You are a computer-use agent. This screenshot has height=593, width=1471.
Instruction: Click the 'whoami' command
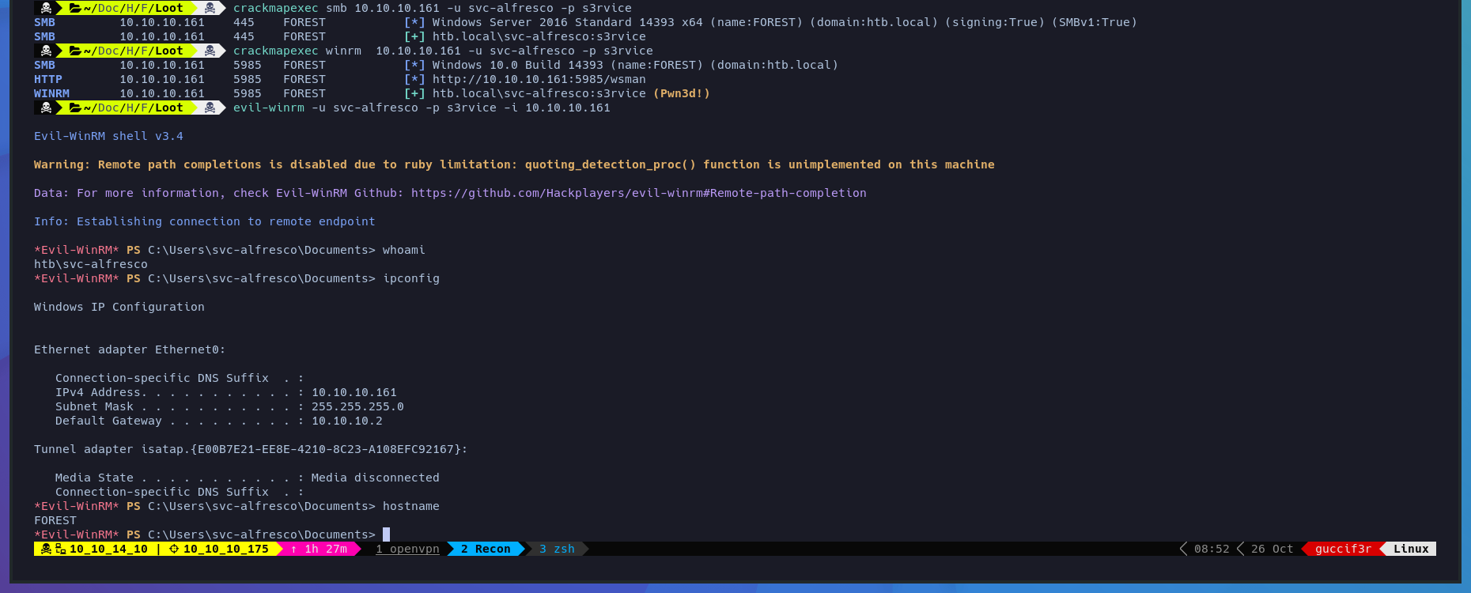(x=403, y=250)
